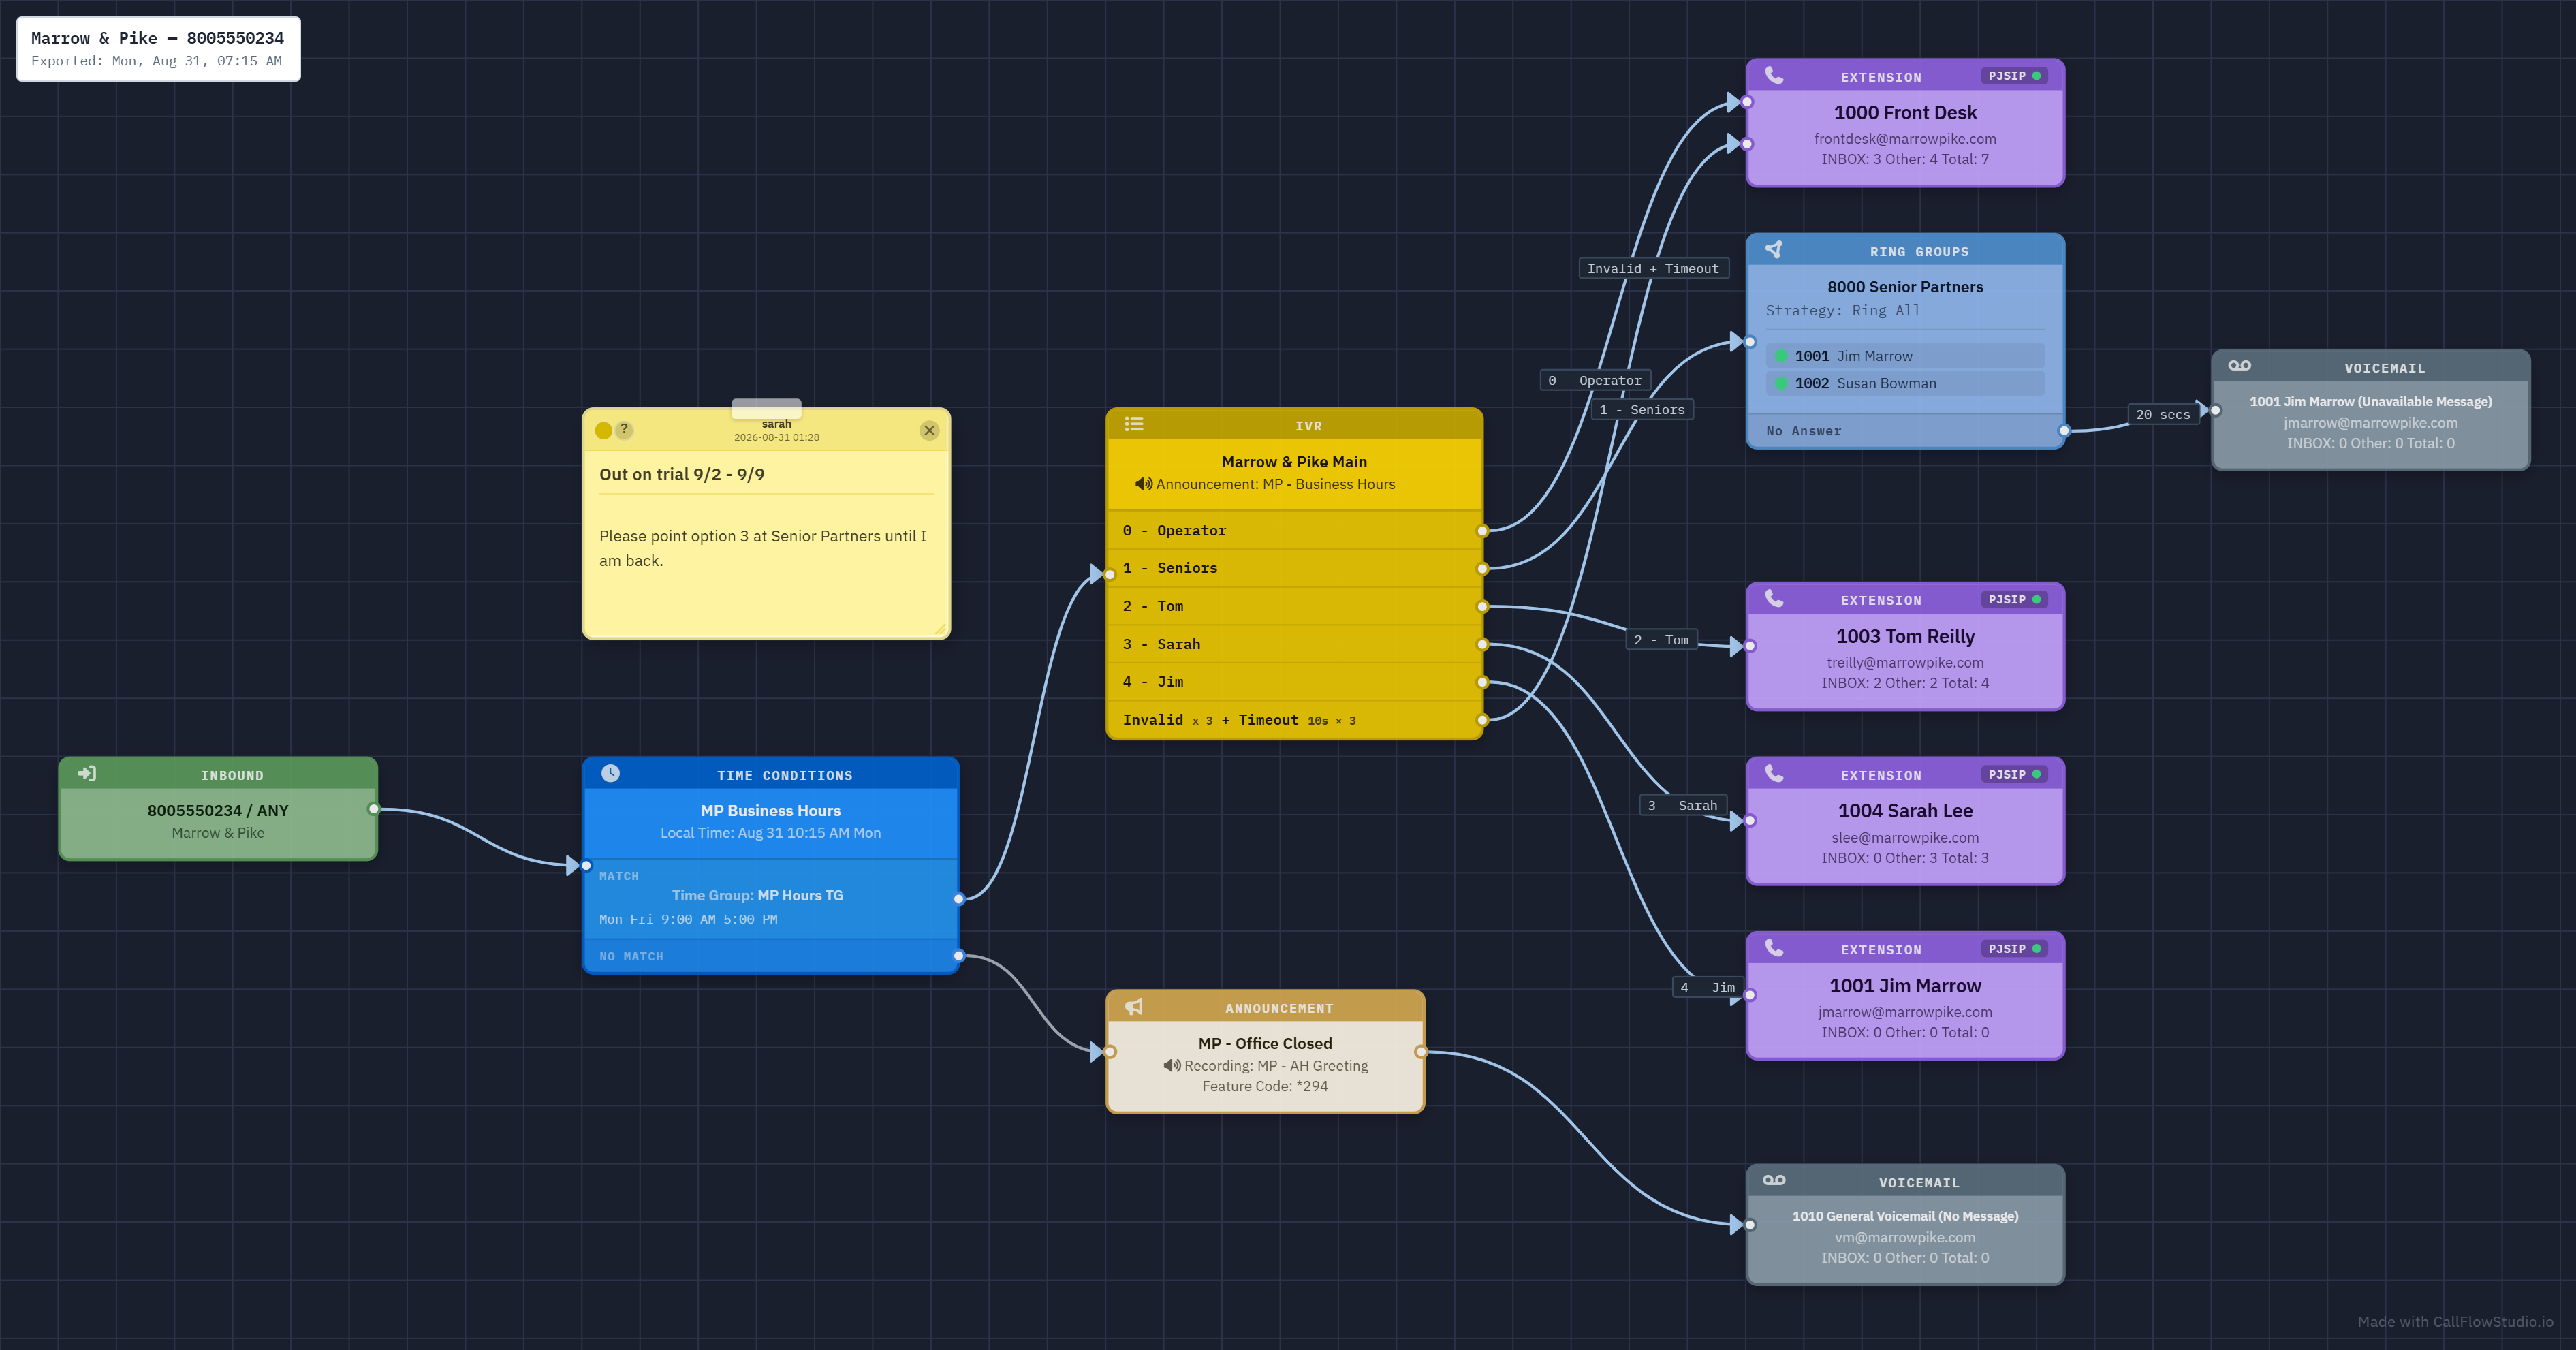Image resolution: width=2576 pixels, height=1350 pixels.
Task: Click the MATCH output port of Time Conditions
Action: [959, 899]
